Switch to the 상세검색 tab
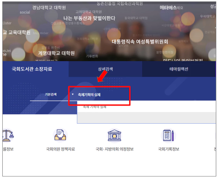Viewport: 217px width, 178px height. coord(105,69)
